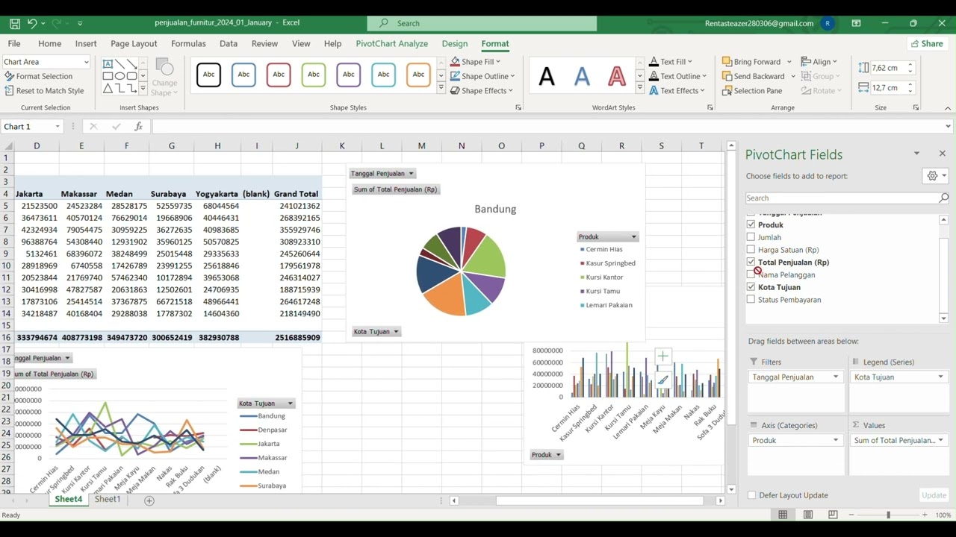Click the Chart Styles brush button
The width and height of the screenshot is (956, 537).
(662, 380)
